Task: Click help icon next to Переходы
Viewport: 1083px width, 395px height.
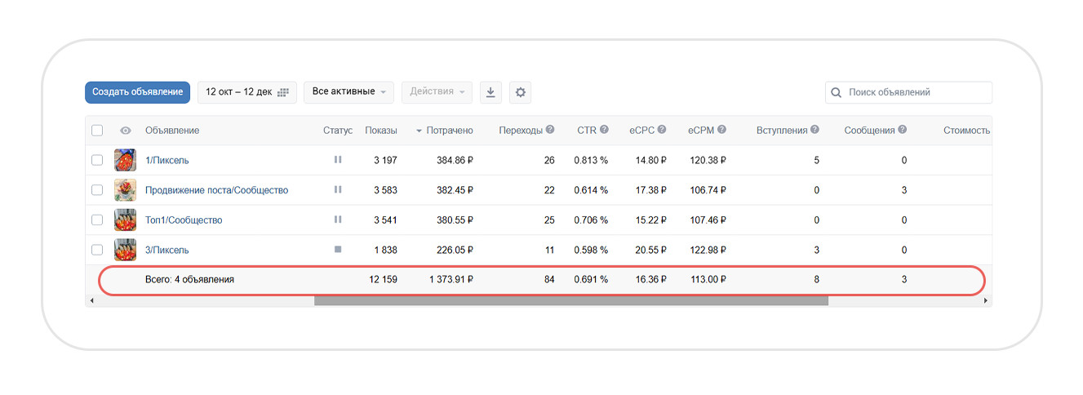Action: point(550,130)
